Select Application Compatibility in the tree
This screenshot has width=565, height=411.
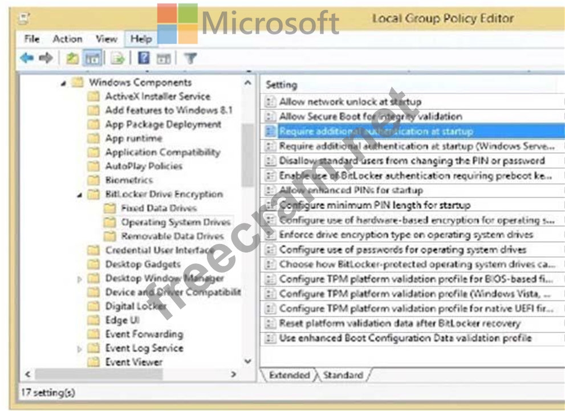(162, 152)
